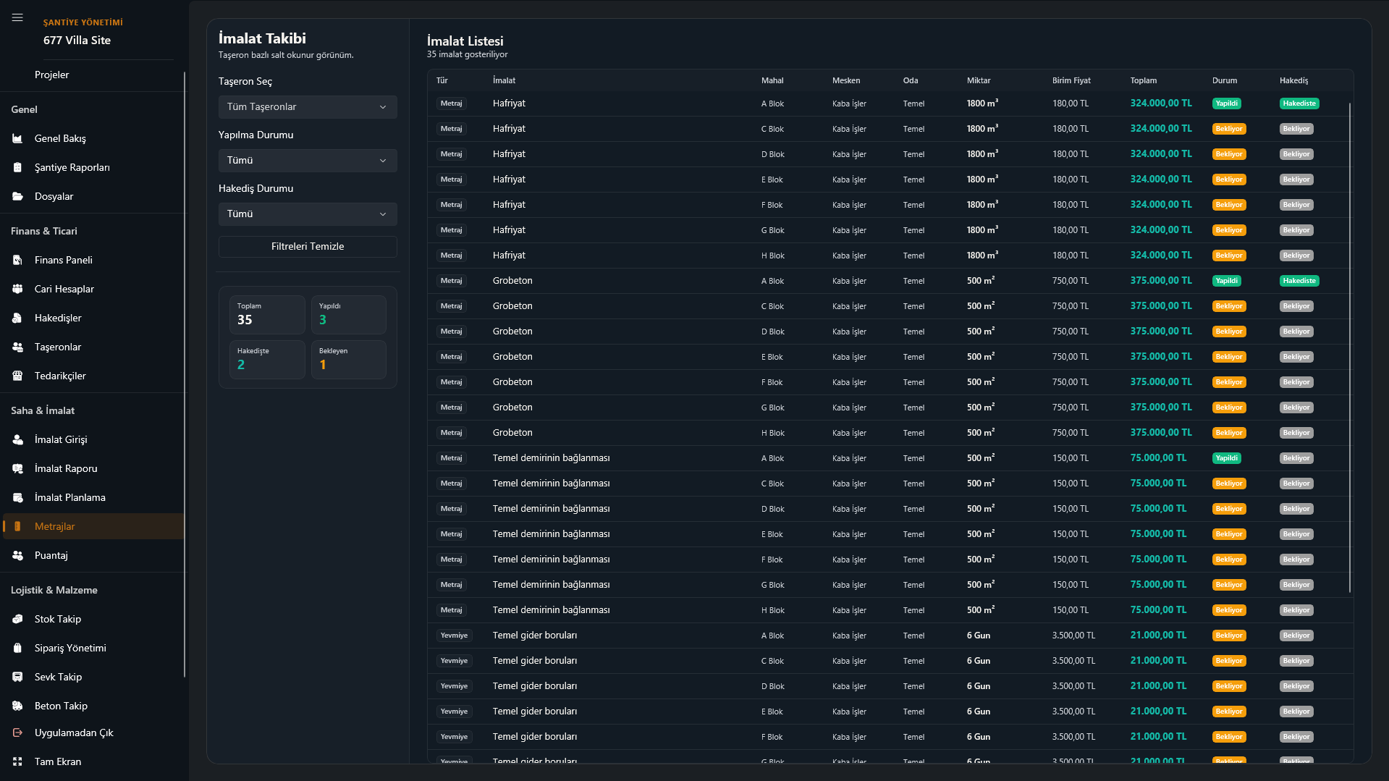1389x781 pixels.
Task: Click the İmalat list vertical scrollbar
Action: point(1350,347)
